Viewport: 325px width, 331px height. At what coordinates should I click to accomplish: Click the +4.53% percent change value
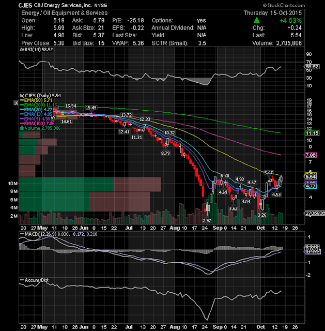click(290, 21)
